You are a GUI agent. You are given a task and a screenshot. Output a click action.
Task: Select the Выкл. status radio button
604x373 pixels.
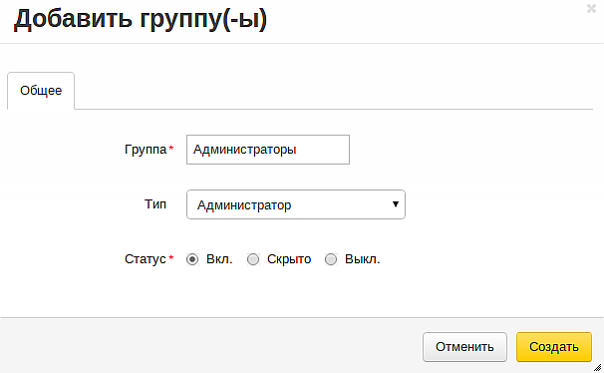[x=331, y=259]
